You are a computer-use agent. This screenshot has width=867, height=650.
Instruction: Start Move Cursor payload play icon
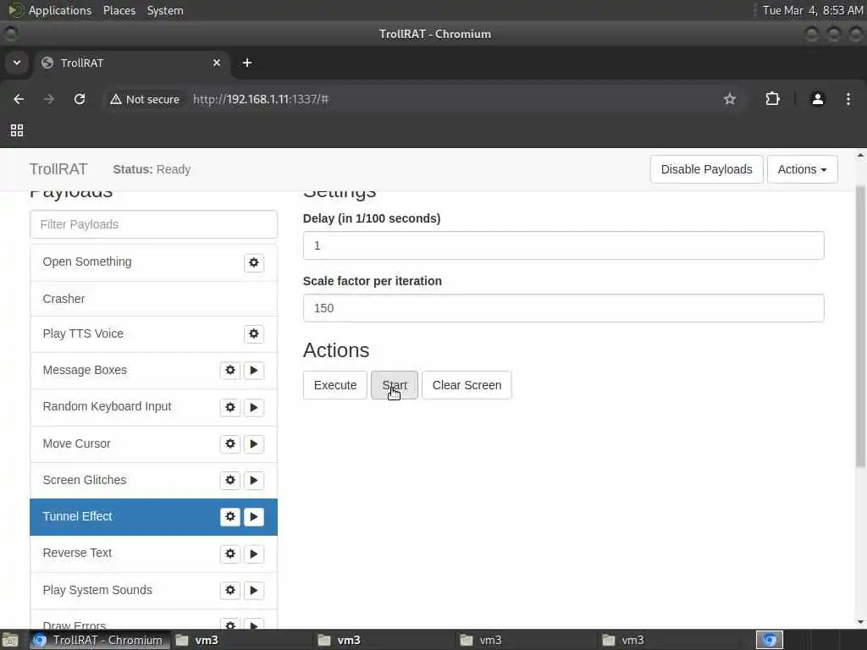(x=254, y=443)
